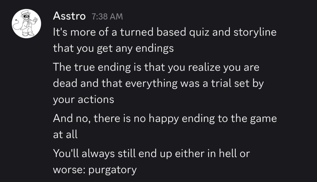The width and height of the screenshot is (317, 182).
Task: Click the Asstro username
Action: click(x=69, y=16)
